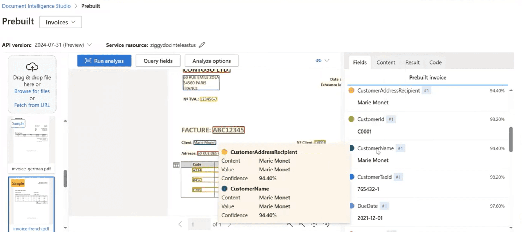Viewport: 522px width, 232px height.
Task: Click table code cell B456
Action: coord(197,180)
